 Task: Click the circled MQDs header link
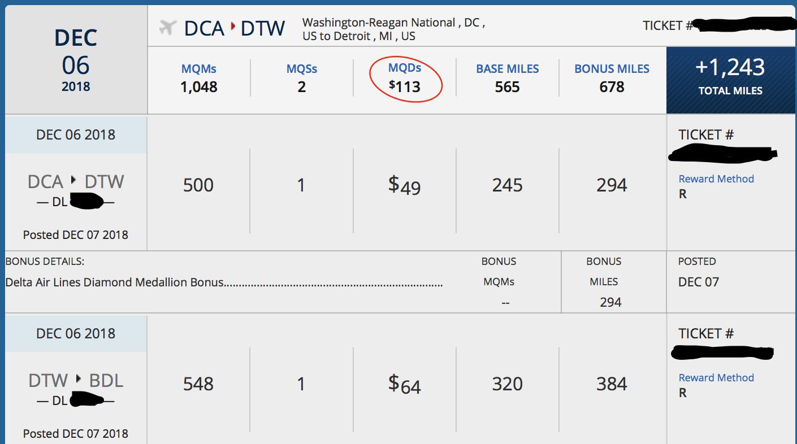(x=405, y=68)
